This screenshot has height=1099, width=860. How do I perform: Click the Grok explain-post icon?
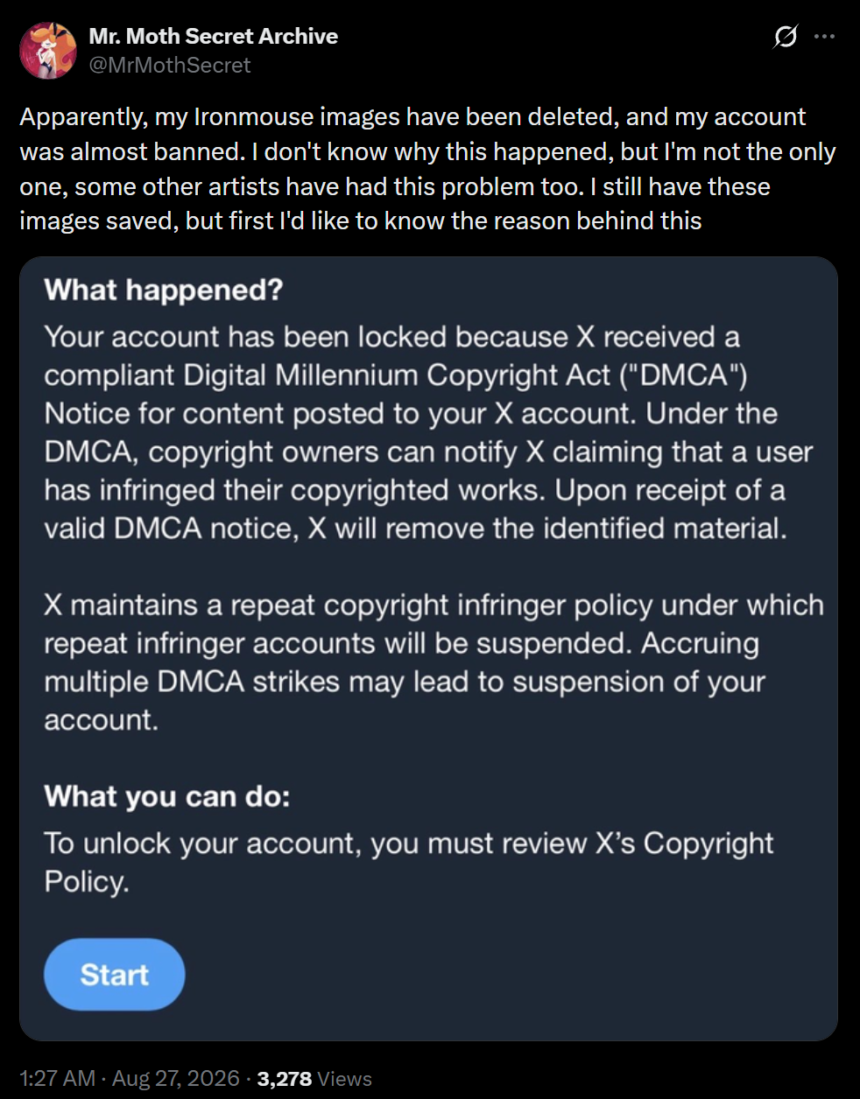tap(786, 37)
